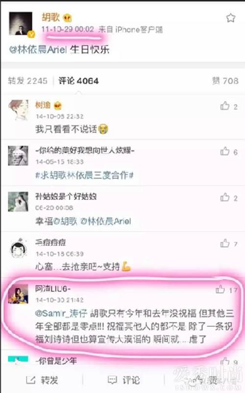This screenshot has width=245, height=393.
Task: Tap the favorite star icon on the post
Action: click(230, 18)
